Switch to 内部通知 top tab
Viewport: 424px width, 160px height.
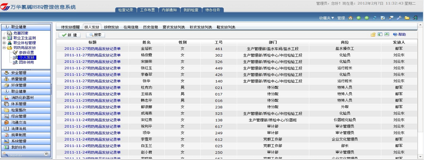pyautogui.click(x=169, y=10)
